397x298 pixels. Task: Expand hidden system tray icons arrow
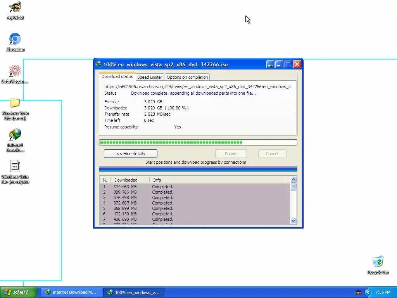(x=368, y=293)
